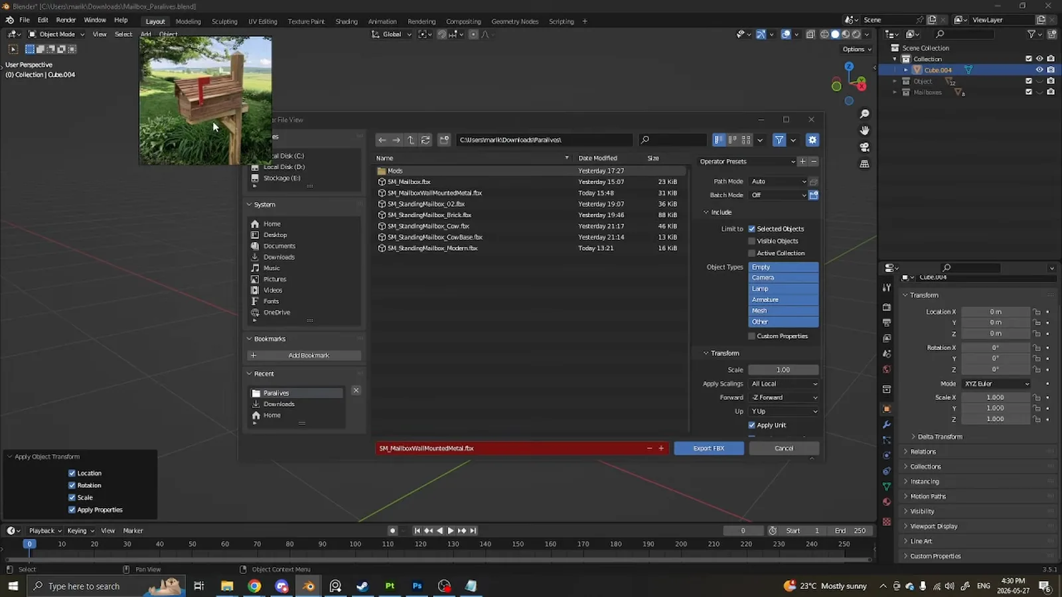This screenshot has width=1062, height=597.
Task: Open the Batch Mode dropdown
Action: tap(778, 195)
